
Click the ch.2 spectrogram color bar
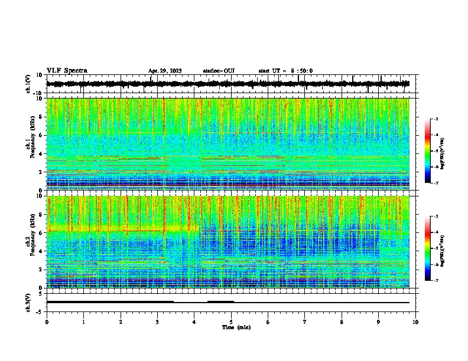coord(428,248)
